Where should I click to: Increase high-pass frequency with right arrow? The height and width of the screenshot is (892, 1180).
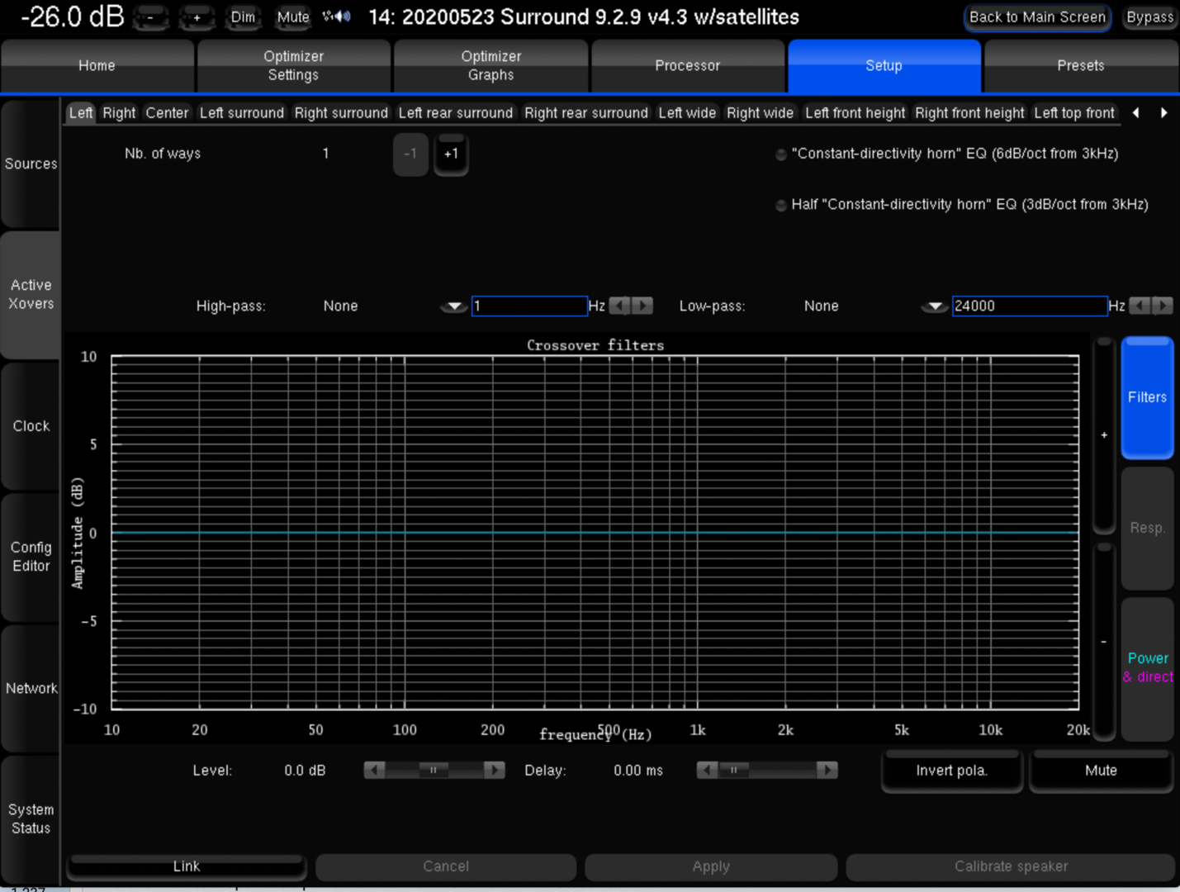coord(642,306)
